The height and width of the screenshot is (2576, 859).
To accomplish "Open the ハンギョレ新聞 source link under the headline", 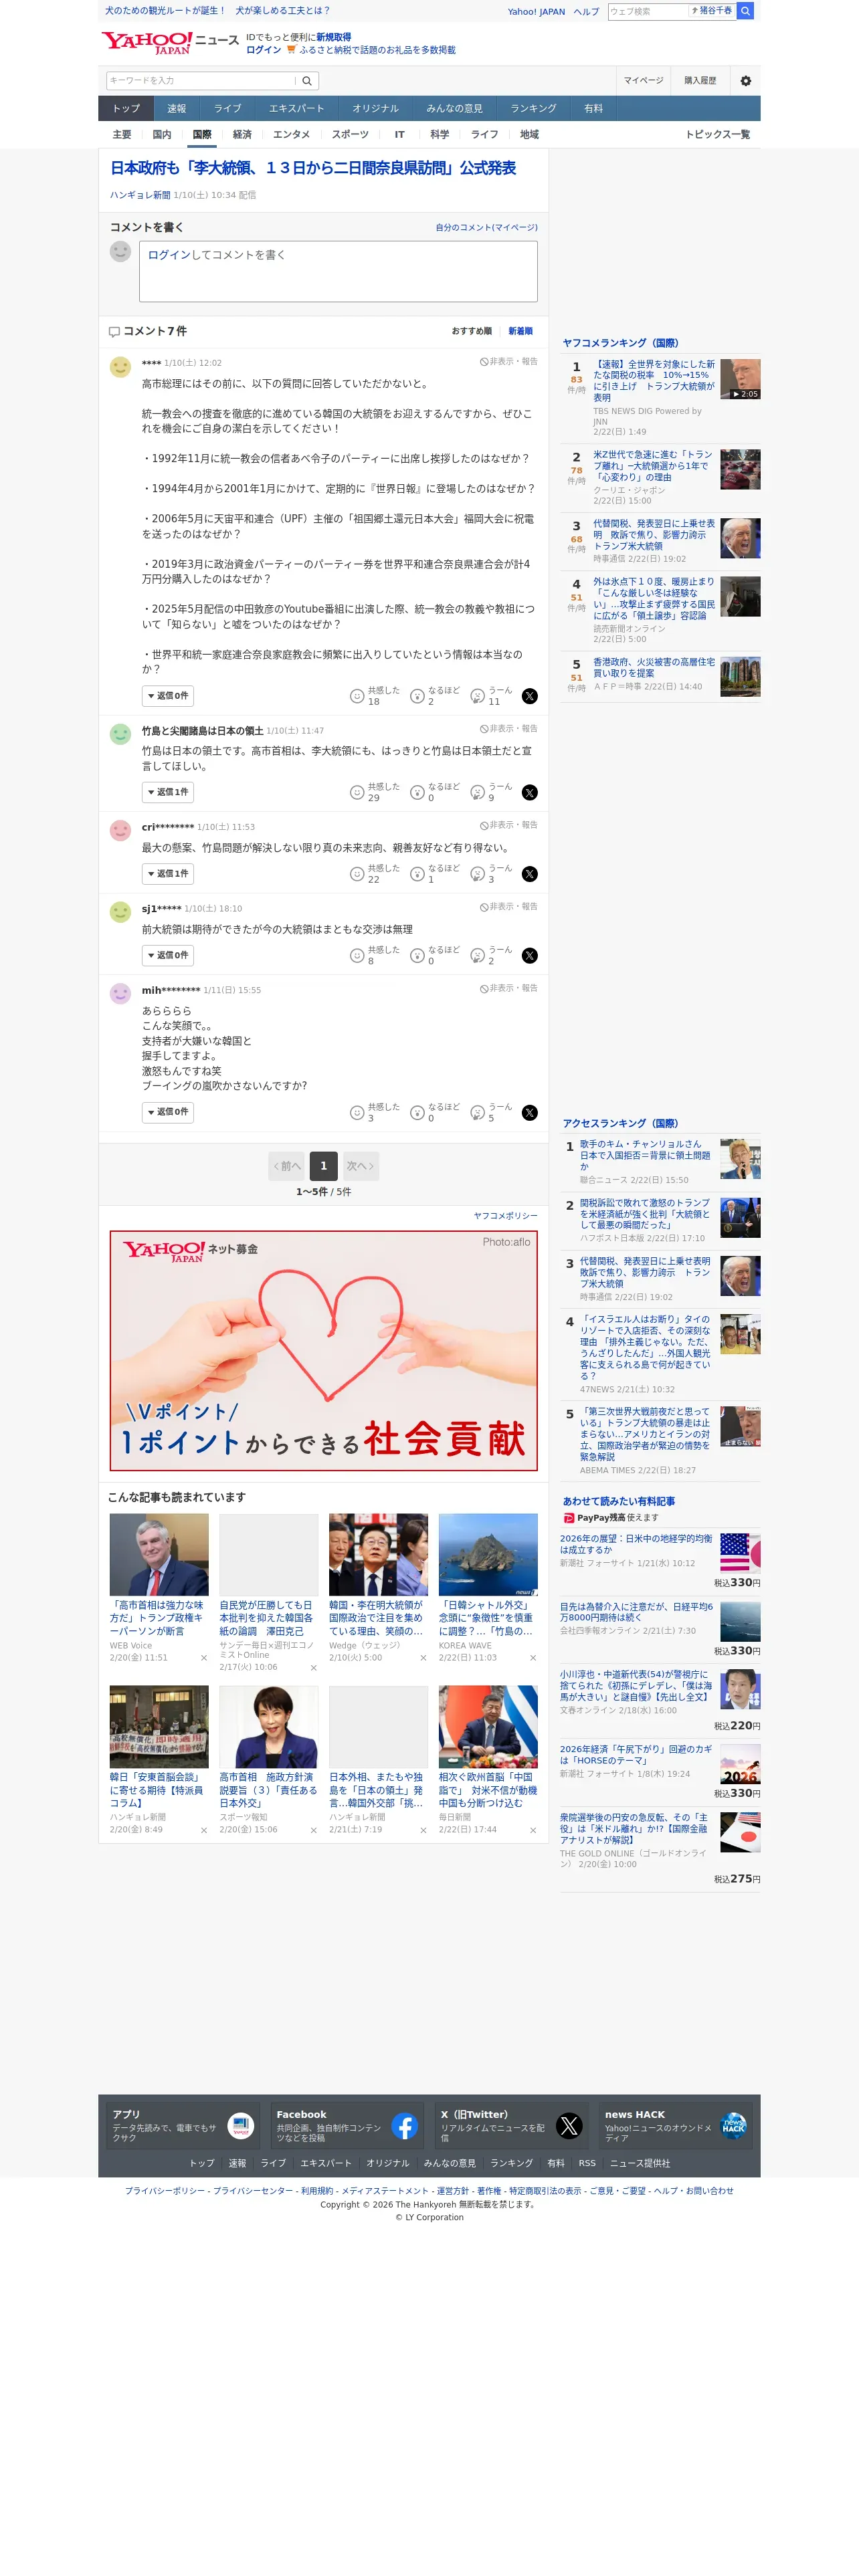I will tap(140, 196).
